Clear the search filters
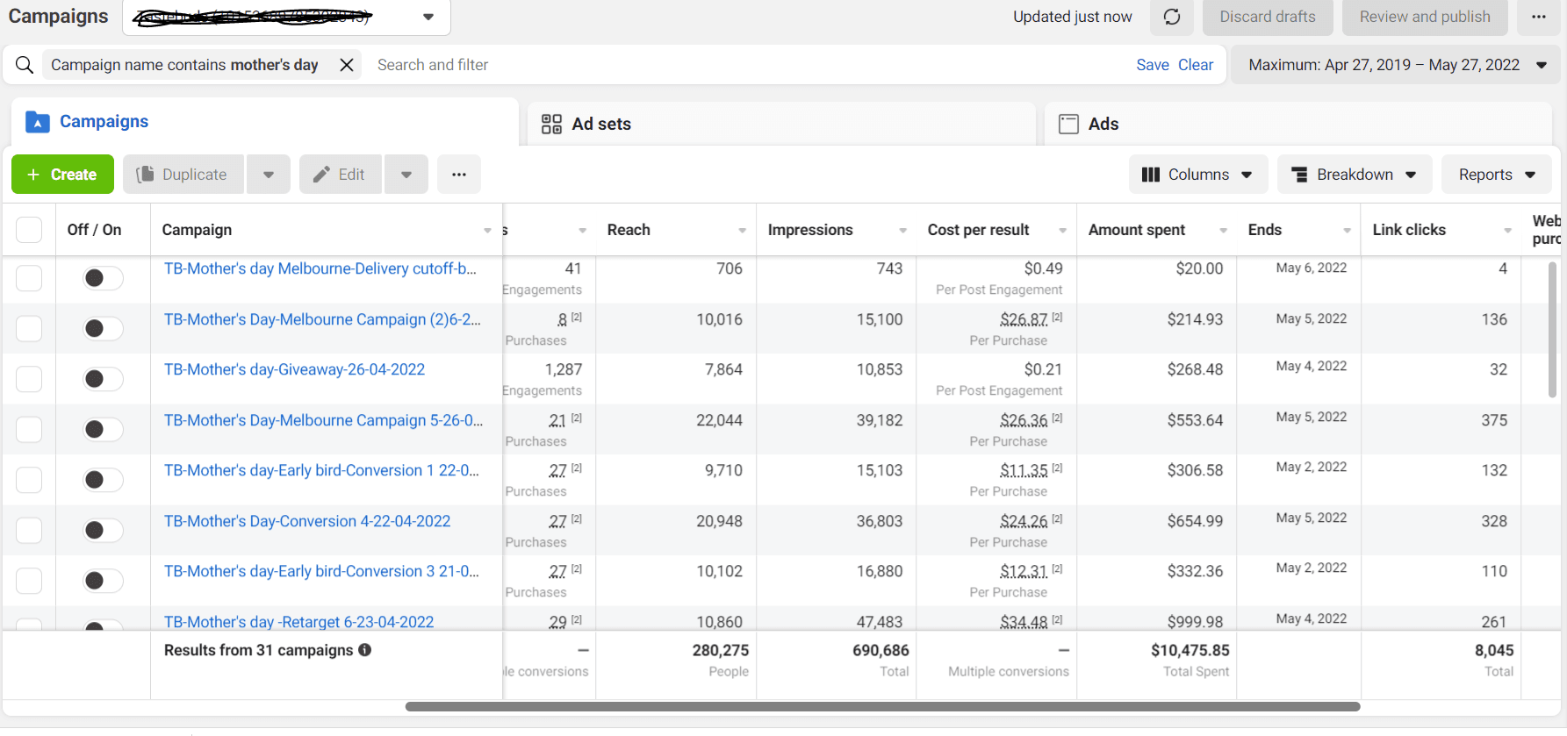This screenshot has width=1567, height=736. 1196,65
